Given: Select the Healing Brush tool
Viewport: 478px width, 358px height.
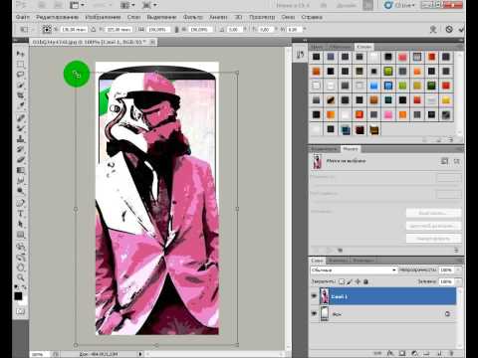Looking at the screenshot, I should [x=20, y=118].
